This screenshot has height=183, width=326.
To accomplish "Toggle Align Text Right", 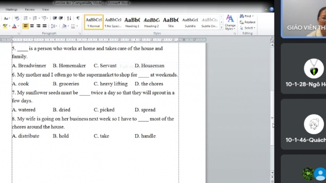I will click(38, 26).
